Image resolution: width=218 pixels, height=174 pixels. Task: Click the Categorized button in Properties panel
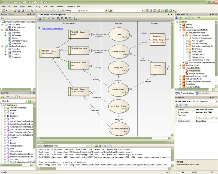177,105
